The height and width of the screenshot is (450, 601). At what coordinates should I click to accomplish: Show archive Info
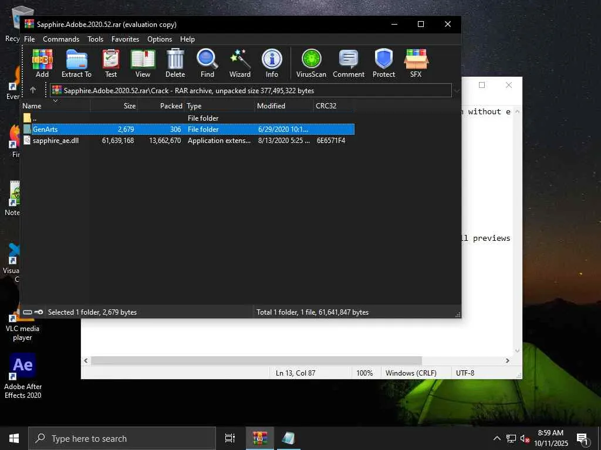coord(272,63)
